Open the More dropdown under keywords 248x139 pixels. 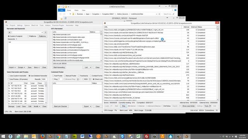point(36,68)
